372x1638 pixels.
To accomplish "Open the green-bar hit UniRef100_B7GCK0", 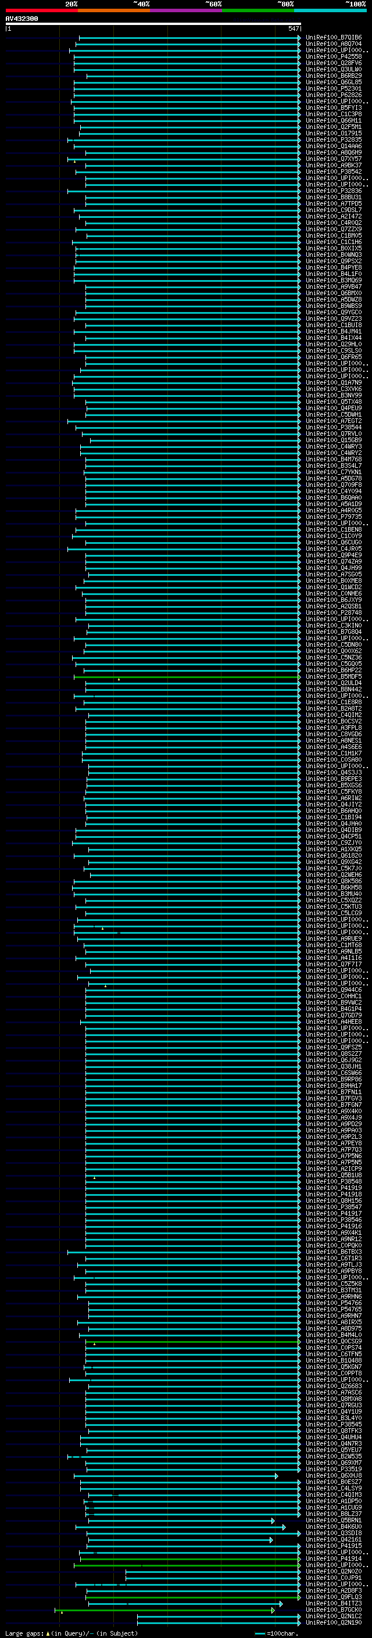I will click(x=334, y=1610).
